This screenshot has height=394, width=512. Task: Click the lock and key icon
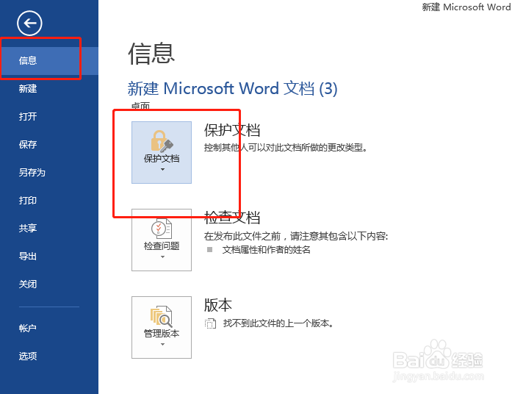coord(162,141)
